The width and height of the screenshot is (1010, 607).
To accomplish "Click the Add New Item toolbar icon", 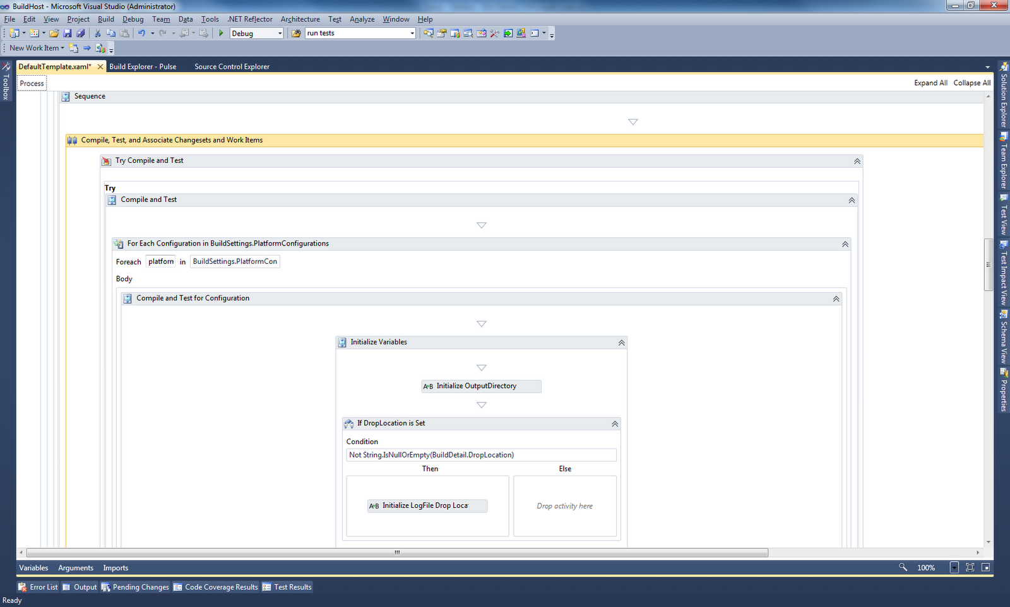I will (x=34, y=33).
